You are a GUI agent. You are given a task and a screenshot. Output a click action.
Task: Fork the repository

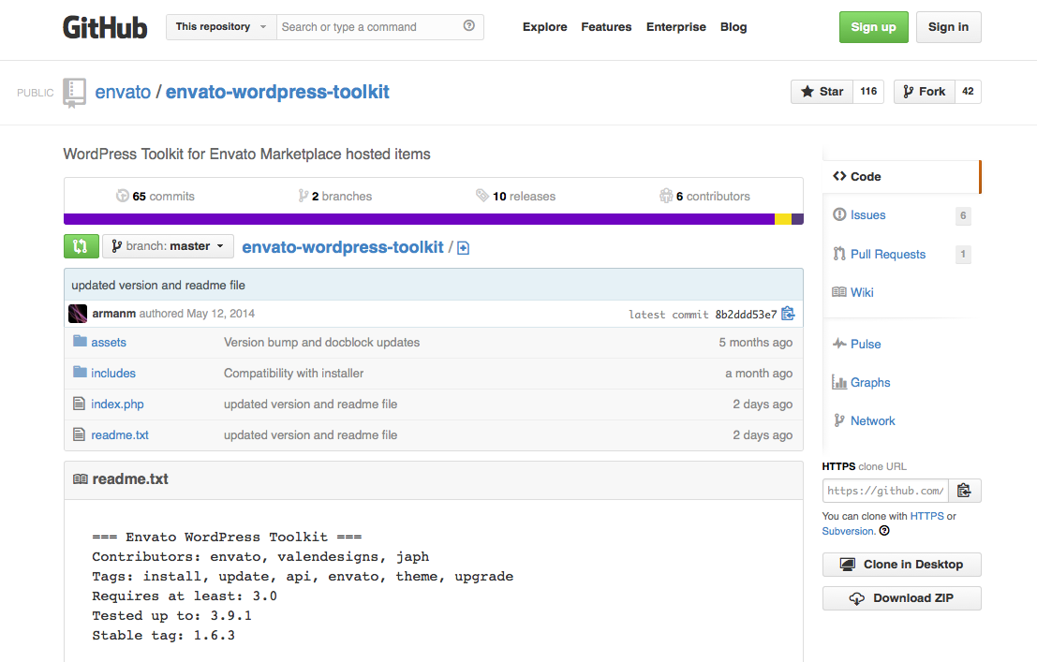(x=925, y=91)
